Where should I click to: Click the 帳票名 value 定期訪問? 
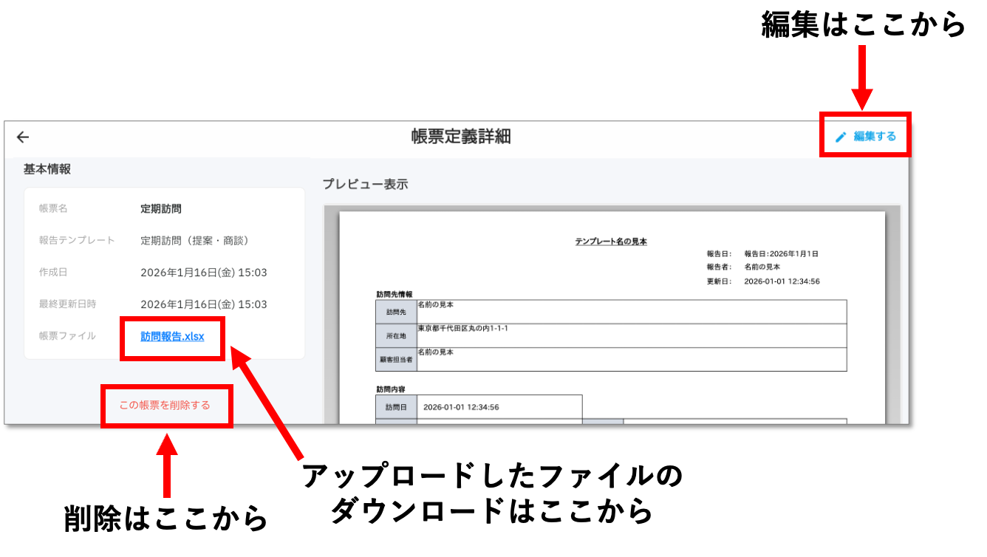161,209
